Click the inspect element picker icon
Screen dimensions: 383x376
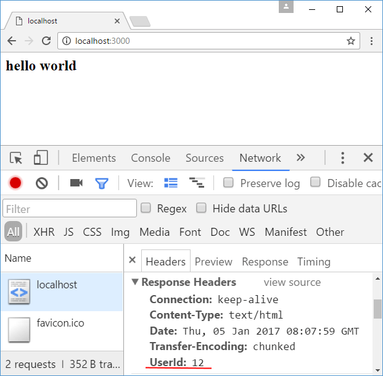click(16, 158)
